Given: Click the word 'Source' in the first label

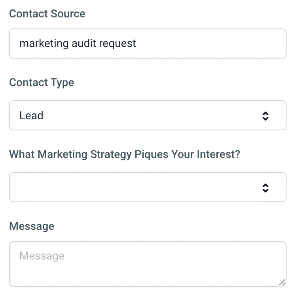Looking at the screenshot, I should click(67, 14).
